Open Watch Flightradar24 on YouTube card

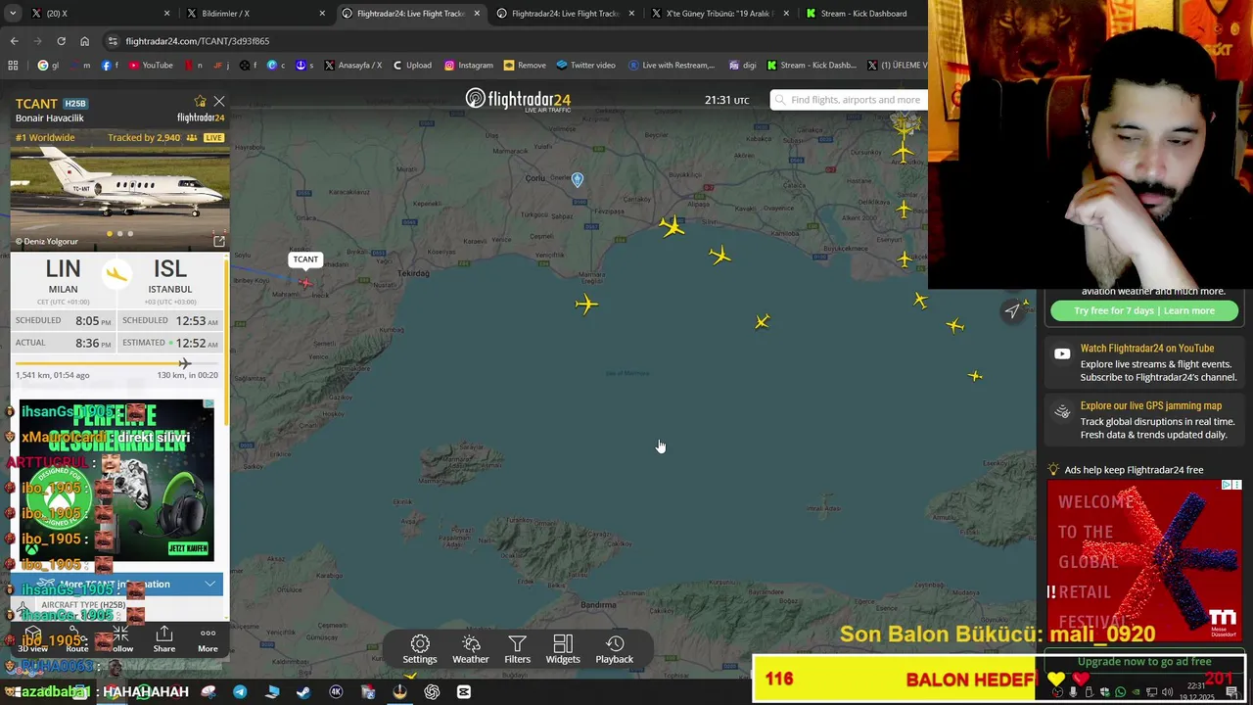click(x=1146, y=362)
